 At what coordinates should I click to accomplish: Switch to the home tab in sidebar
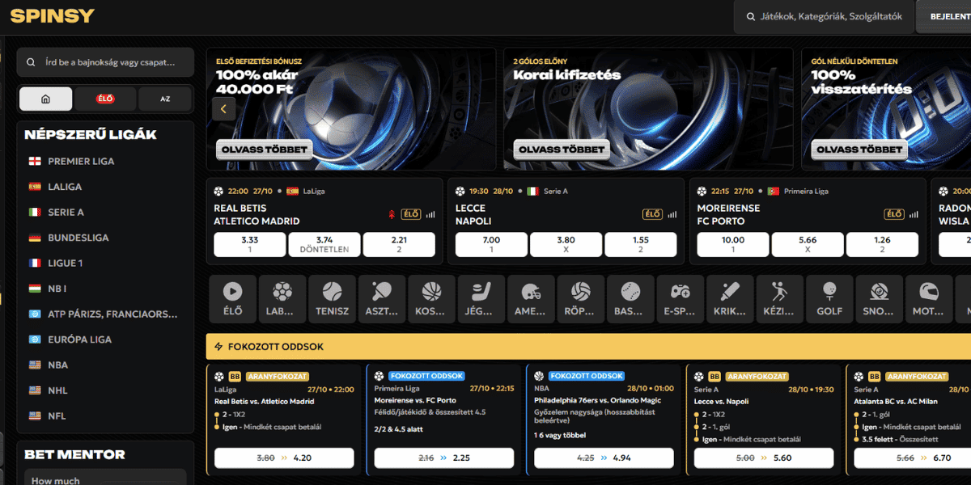pos(45,99)
